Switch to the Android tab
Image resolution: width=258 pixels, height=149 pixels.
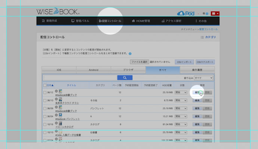tap(93, 70)
